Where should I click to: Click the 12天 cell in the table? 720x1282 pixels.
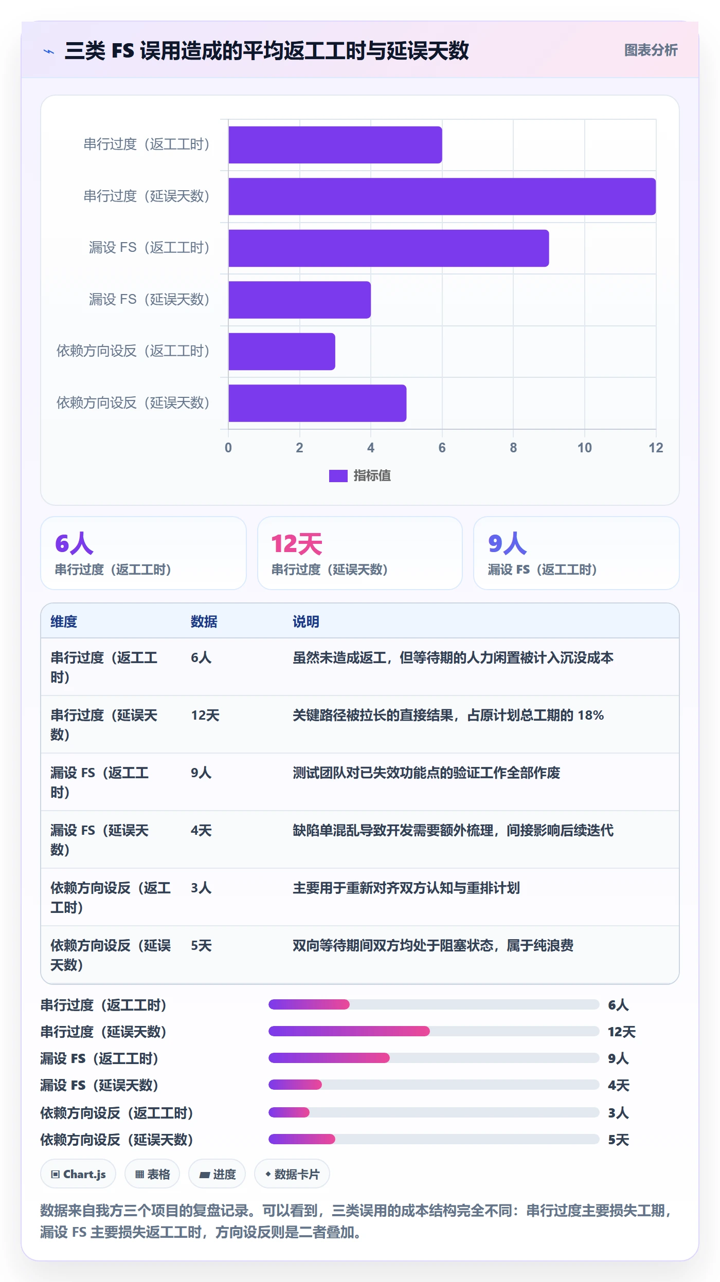[205, 716]
